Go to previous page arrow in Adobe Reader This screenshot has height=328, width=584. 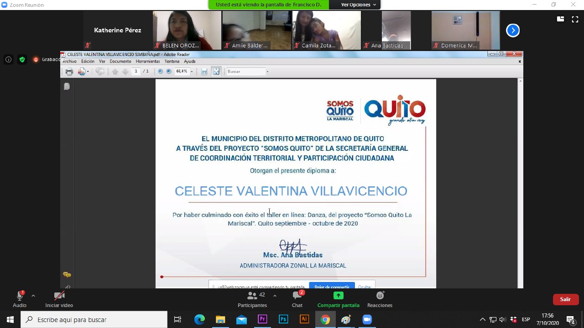(115, 72)
